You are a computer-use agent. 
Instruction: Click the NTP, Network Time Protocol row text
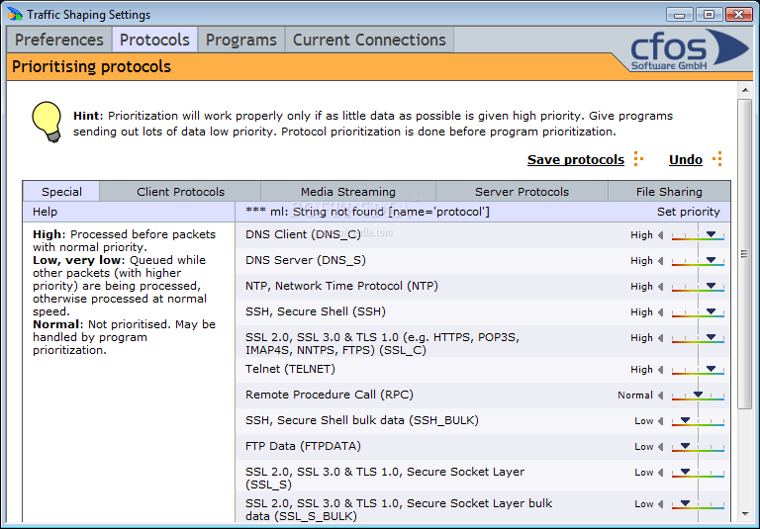(x=341, y=286)
